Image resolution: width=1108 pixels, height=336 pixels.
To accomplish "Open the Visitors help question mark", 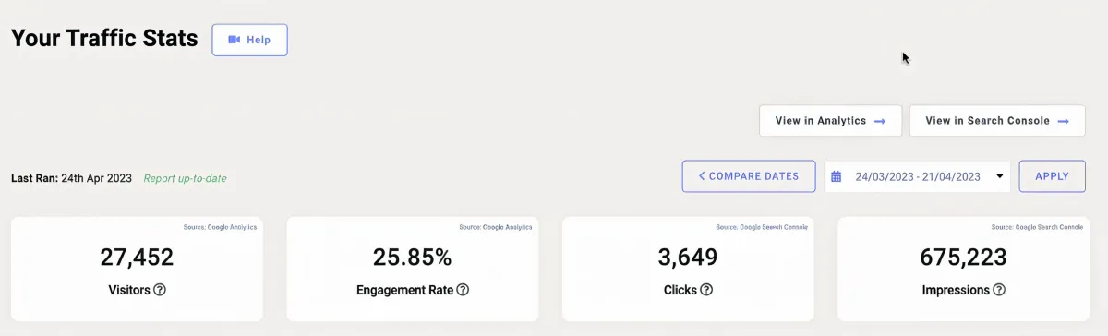I will pyautogui.click(x=160, y=290).
